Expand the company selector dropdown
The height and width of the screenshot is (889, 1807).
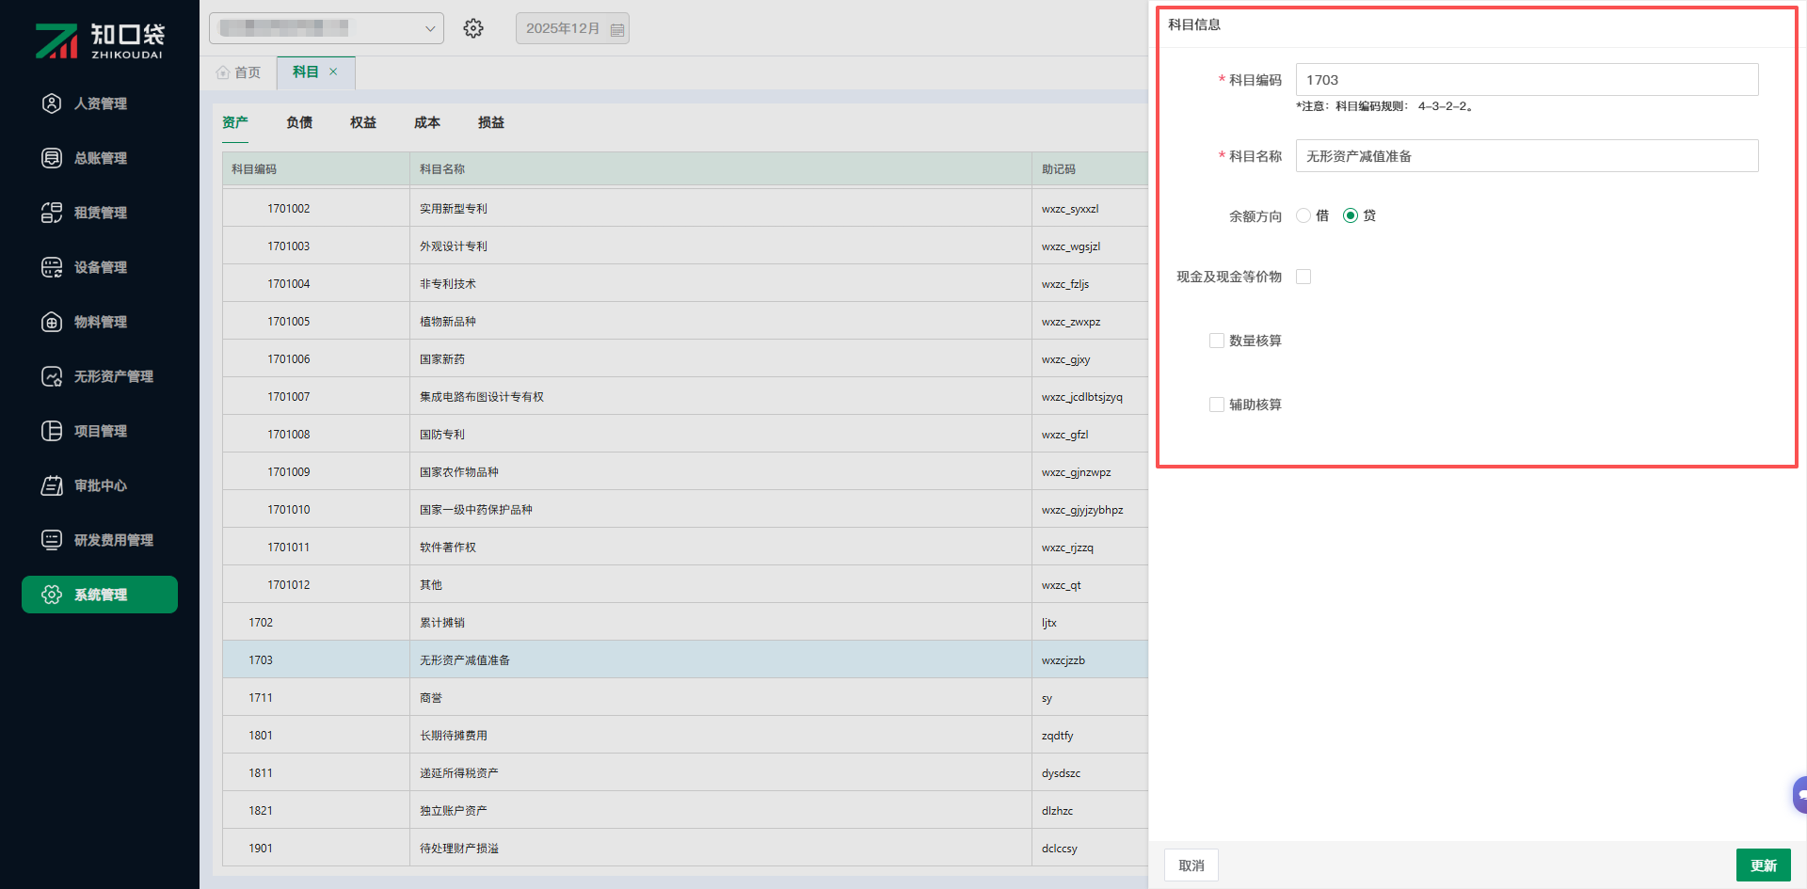pos(327,28)
